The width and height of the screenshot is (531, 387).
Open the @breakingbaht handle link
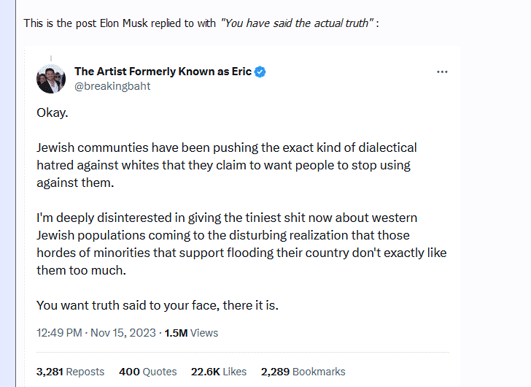[x=112, y=85]
